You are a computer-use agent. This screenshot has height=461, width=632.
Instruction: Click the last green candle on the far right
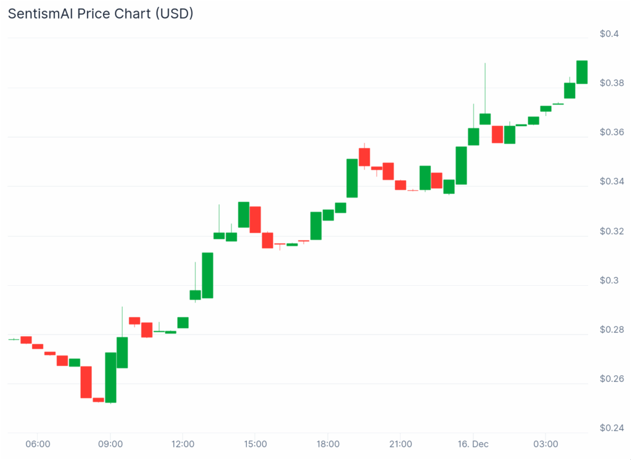pos(582,72)
